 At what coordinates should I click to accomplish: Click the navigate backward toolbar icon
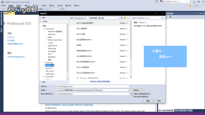coord(3,9)
